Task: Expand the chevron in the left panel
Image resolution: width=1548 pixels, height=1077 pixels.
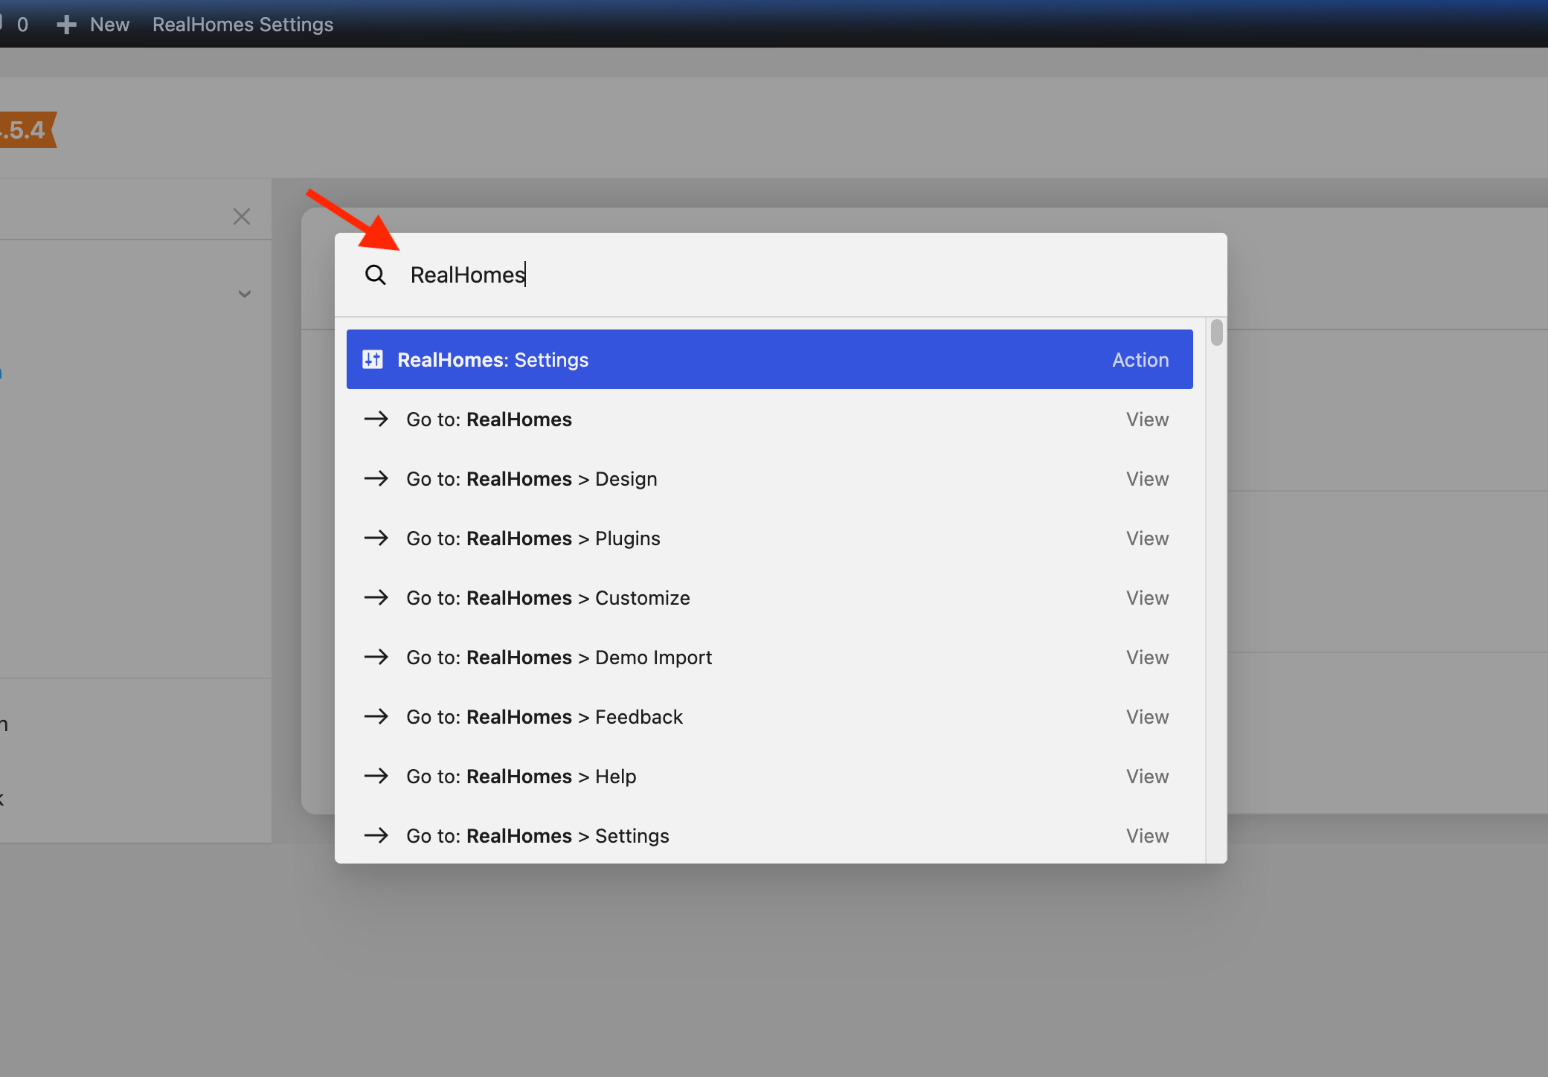Action: click(244, 294)
